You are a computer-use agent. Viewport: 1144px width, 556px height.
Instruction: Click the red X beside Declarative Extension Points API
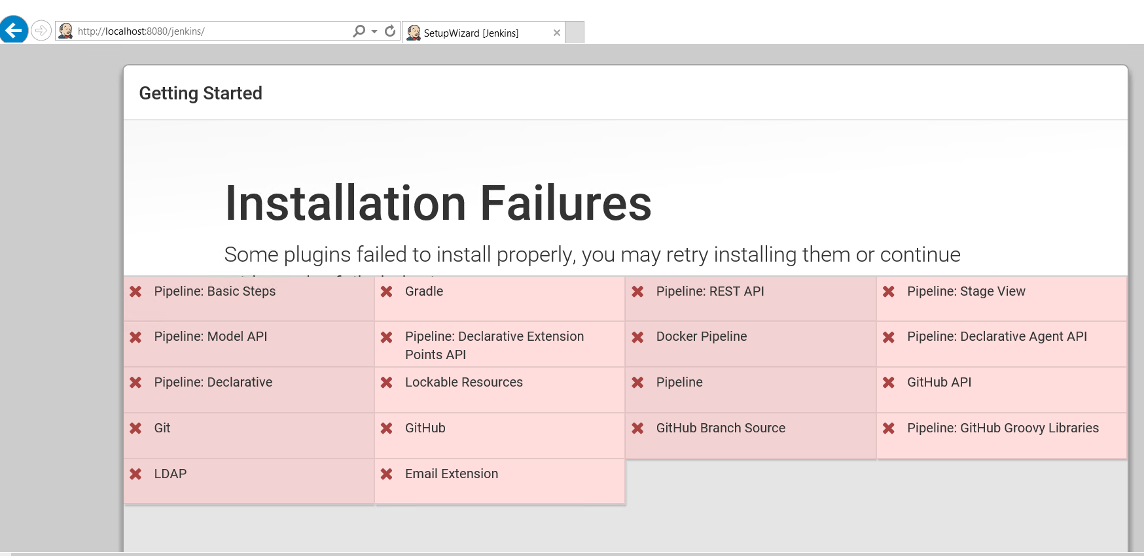387,338
